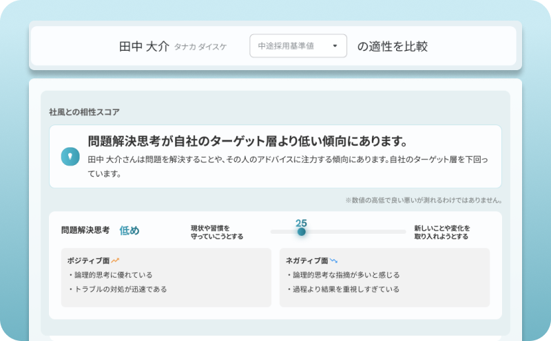Click the blue downward trend icon beside ネガティブ面
Screen dimensions: 551x341
point(333,261)
